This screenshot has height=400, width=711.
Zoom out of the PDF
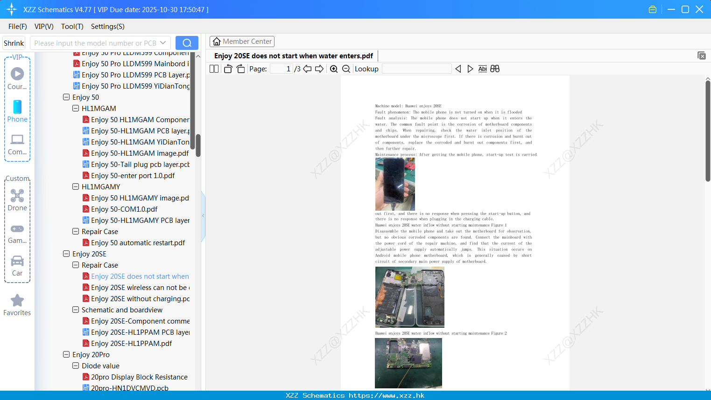(x=346, y=69)
